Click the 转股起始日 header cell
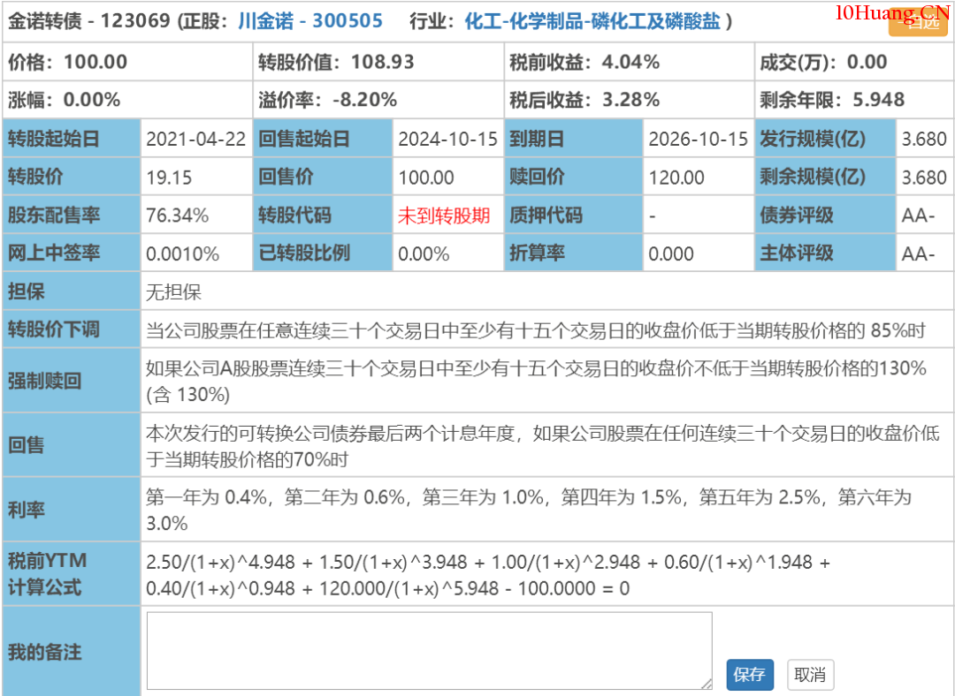The height and width of the screenshot is (696, 955). (x=72, y=139)
